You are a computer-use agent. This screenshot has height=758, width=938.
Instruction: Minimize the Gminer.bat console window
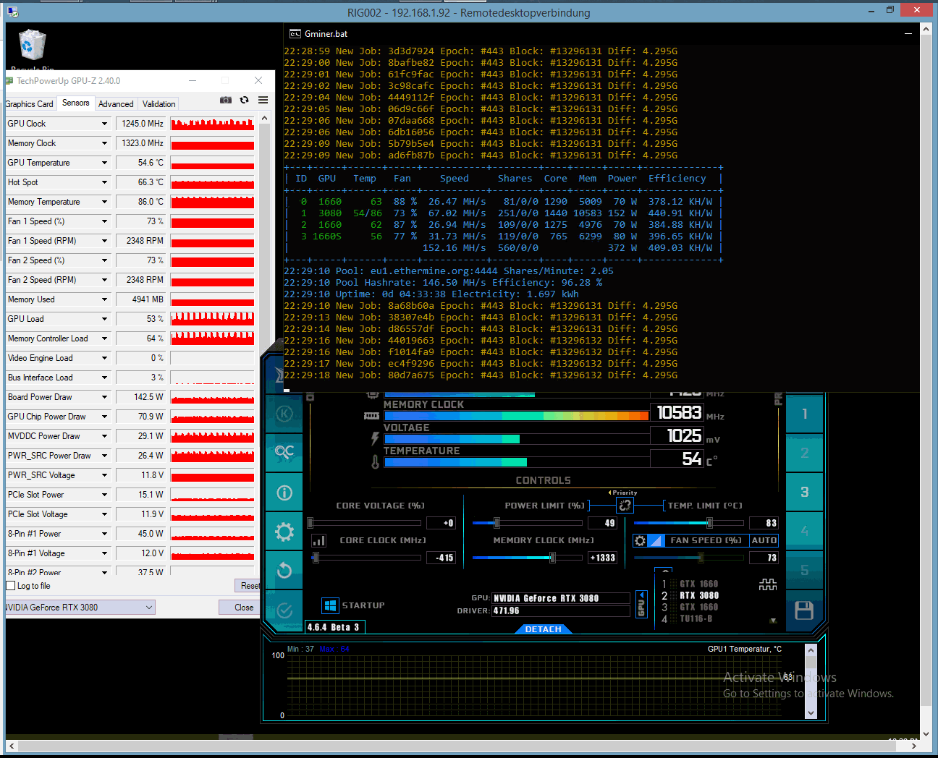908,34
